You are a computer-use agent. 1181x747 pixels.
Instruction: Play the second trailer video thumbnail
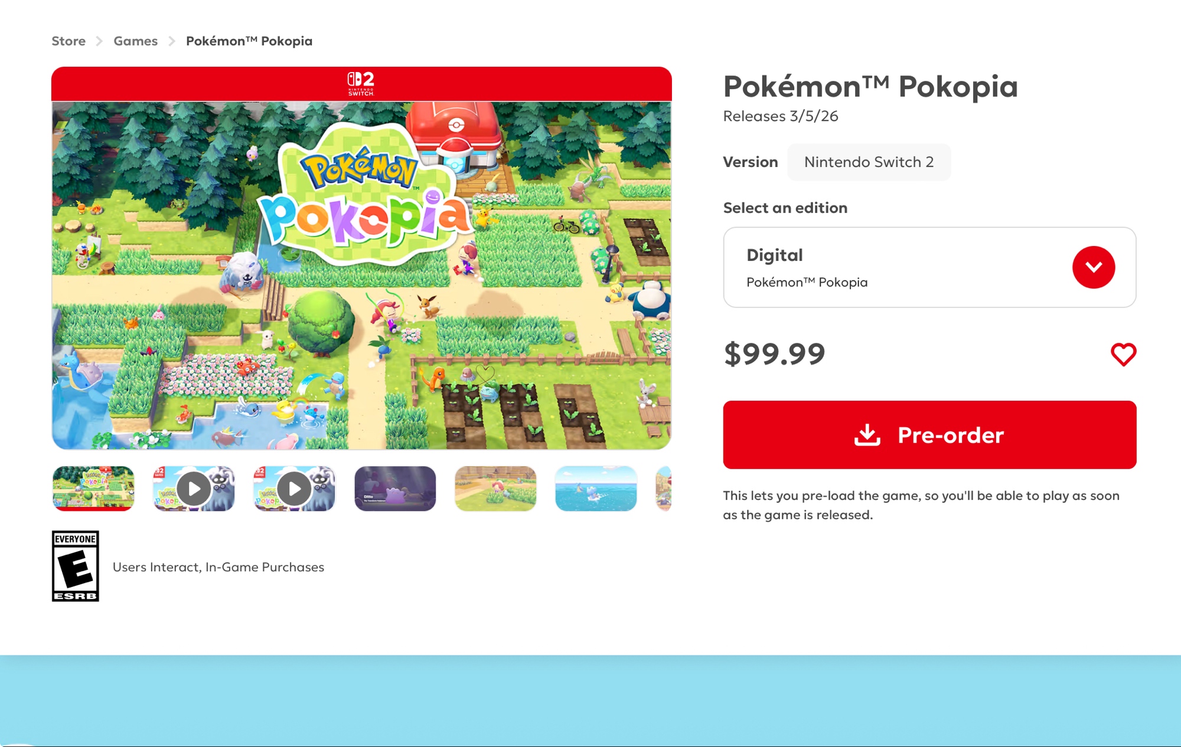point(294,489)
